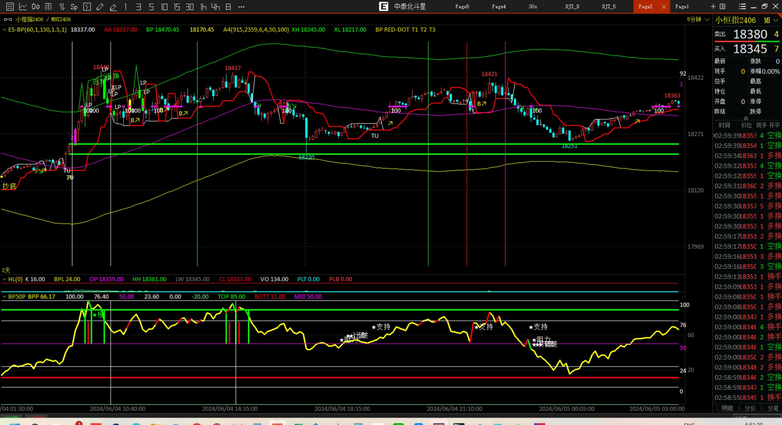Click the 小恒指2406 / MHI2406 chart title
The width and height of the screenshot is (782, 425).
coord(43,19)
